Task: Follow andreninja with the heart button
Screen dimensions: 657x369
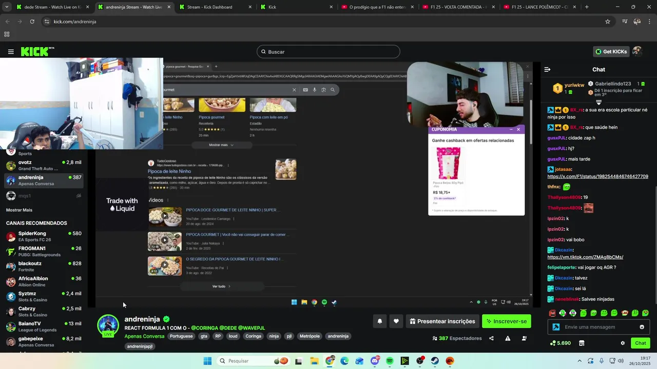Action: 396,321
